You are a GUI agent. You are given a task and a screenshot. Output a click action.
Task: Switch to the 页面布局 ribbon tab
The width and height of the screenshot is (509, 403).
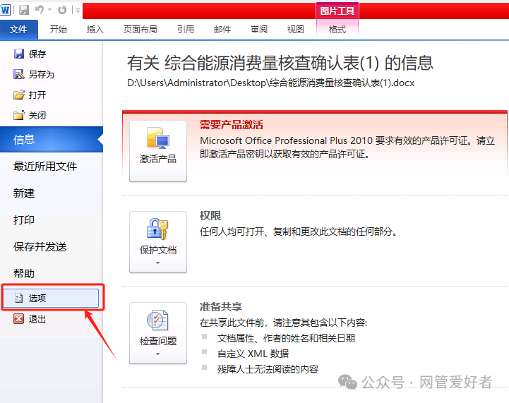(140, 30)
